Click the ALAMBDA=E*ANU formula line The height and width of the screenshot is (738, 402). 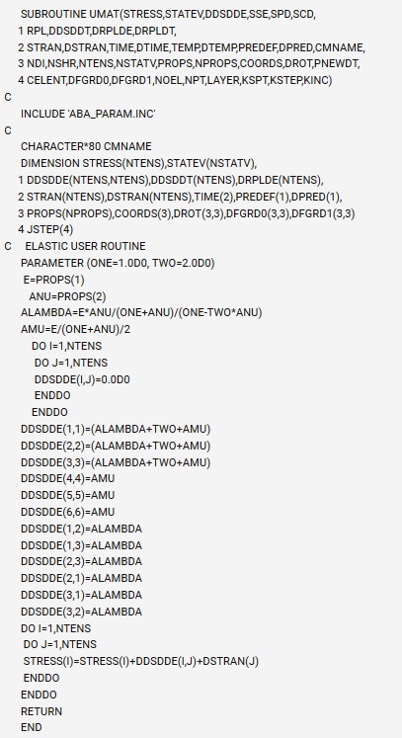tap(141, 312)
